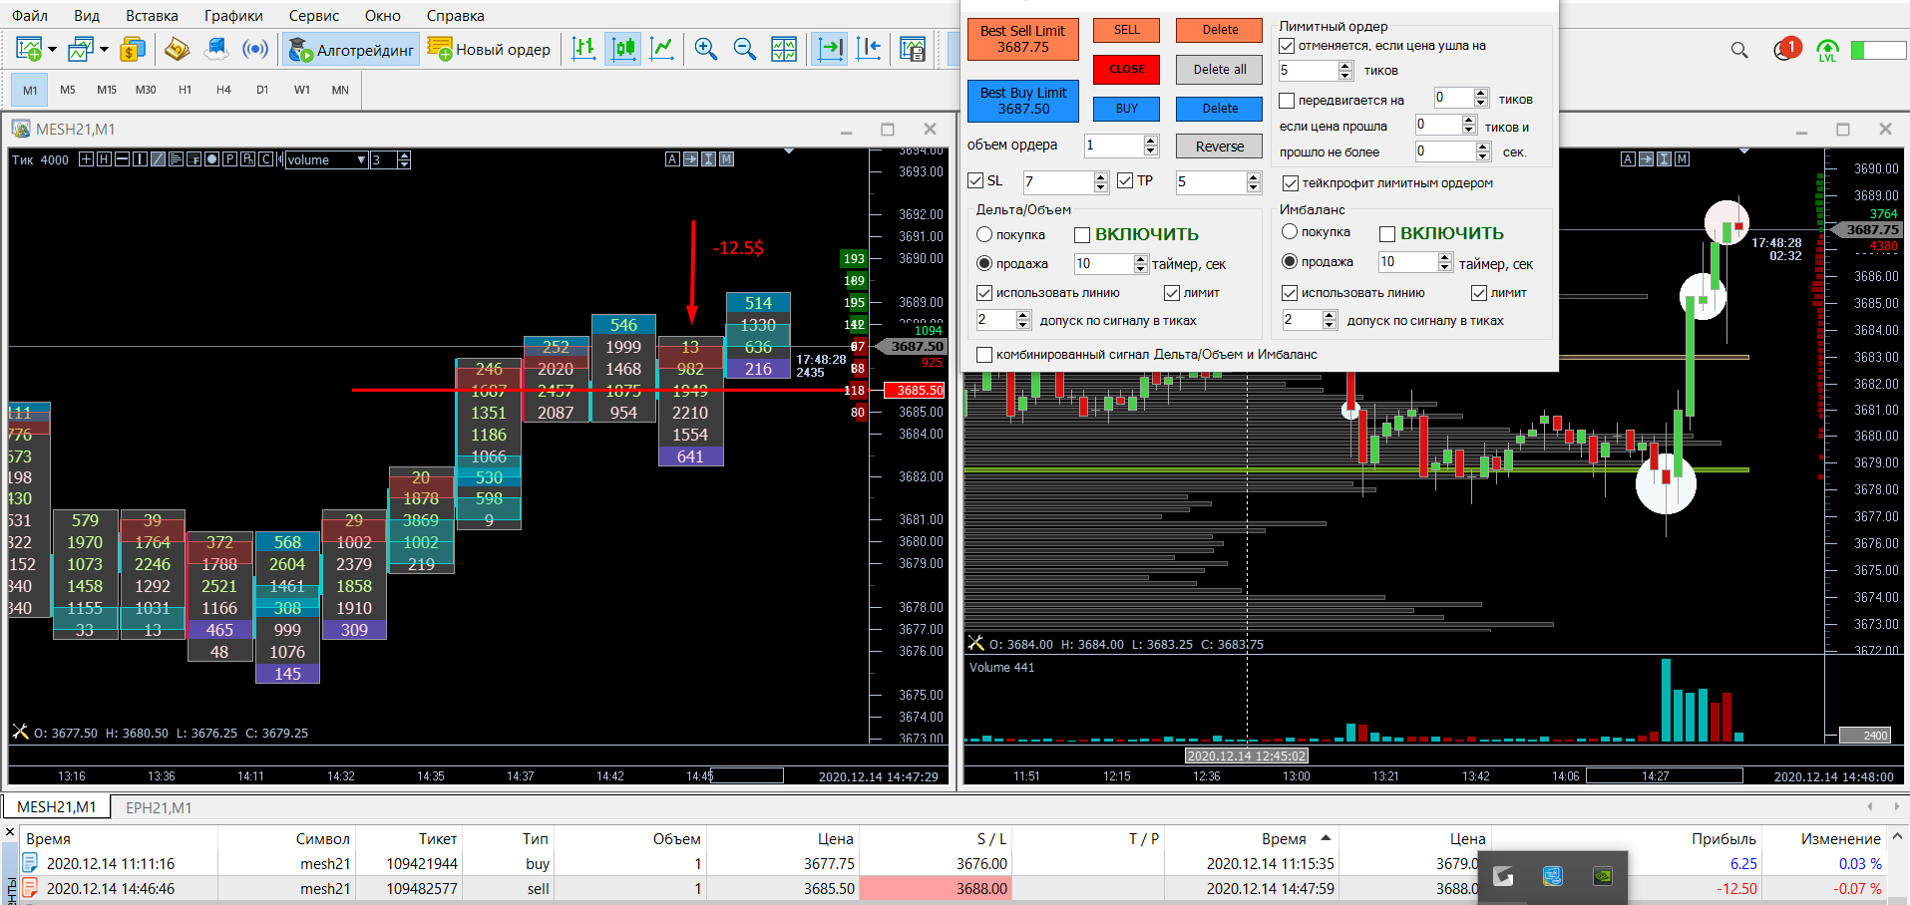
Task: Open the Файл menu
Action: pos(30,16)
